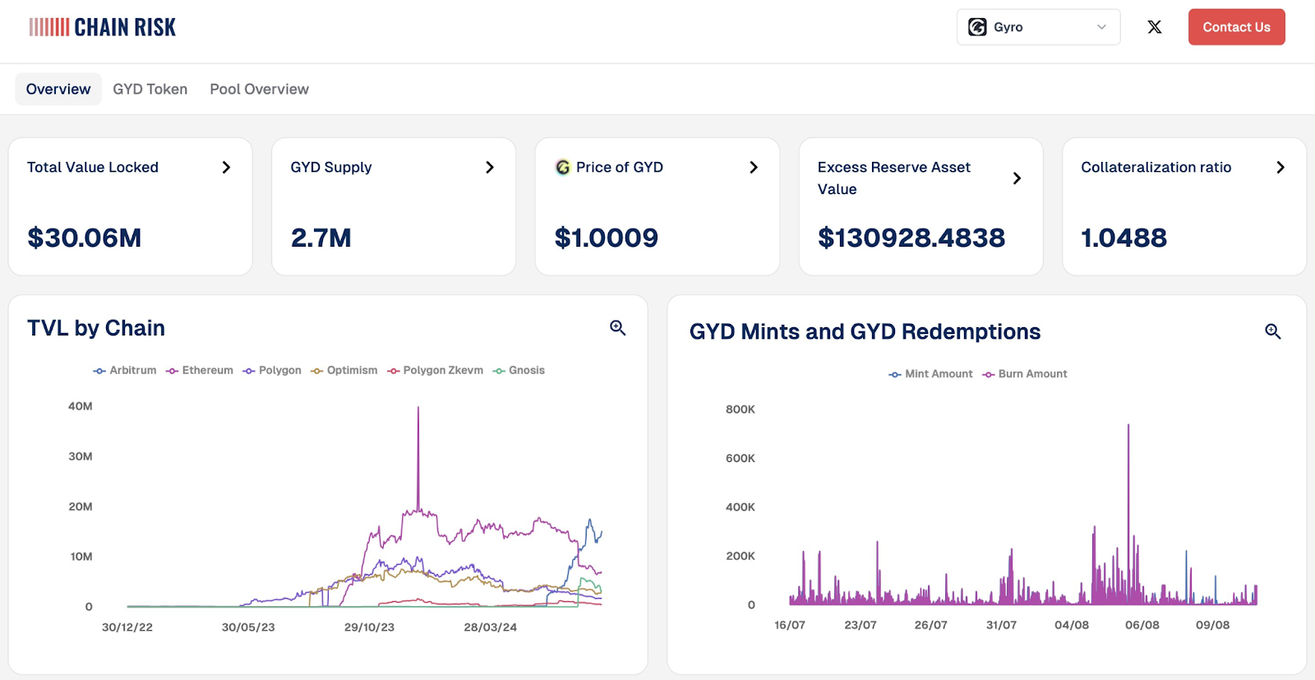Toggle Burn Amount series in legend

1025,374
